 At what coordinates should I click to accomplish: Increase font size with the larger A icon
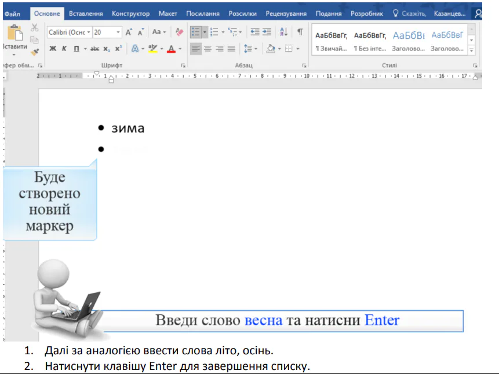(x=129, y=32)
